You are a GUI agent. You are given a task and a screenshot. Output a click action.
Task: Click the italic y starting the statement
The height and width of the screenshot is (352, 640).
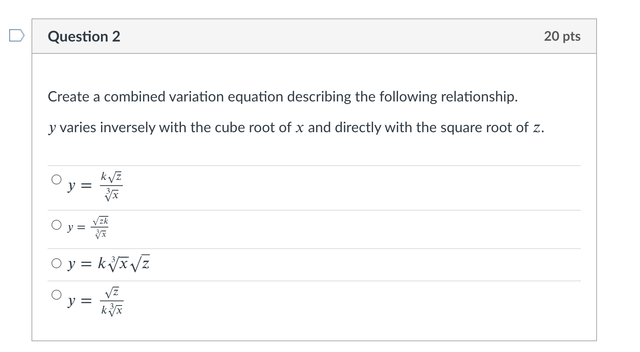[52, 128]
